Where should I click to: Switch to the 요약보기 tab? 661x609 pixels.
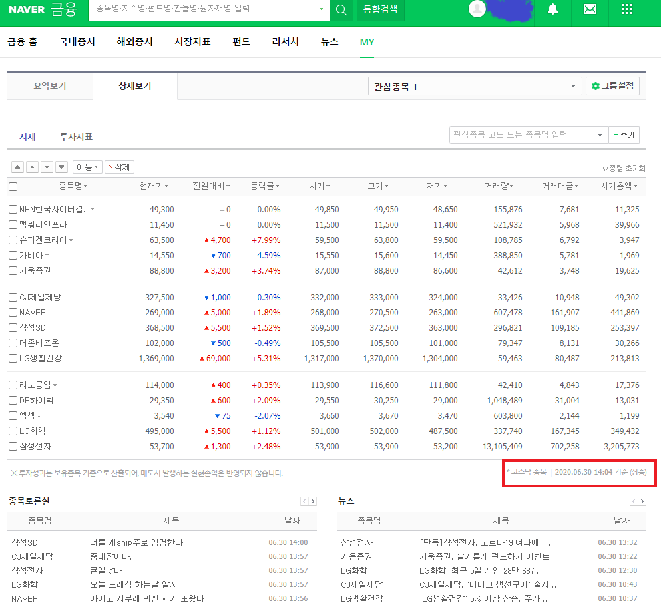pos(50,86)
